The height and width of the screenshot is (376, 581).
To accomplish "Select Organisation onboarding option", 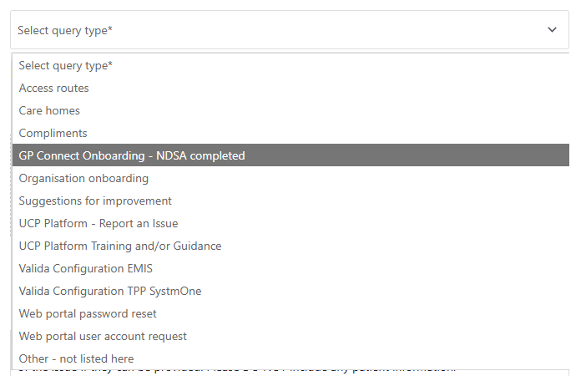I will pos(83,178).
